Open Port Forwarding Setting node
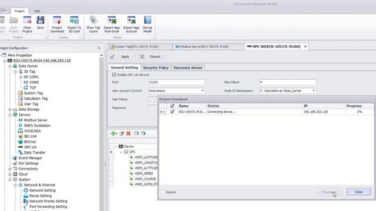This screenshot has height=211, width=376. pos(48,206)
